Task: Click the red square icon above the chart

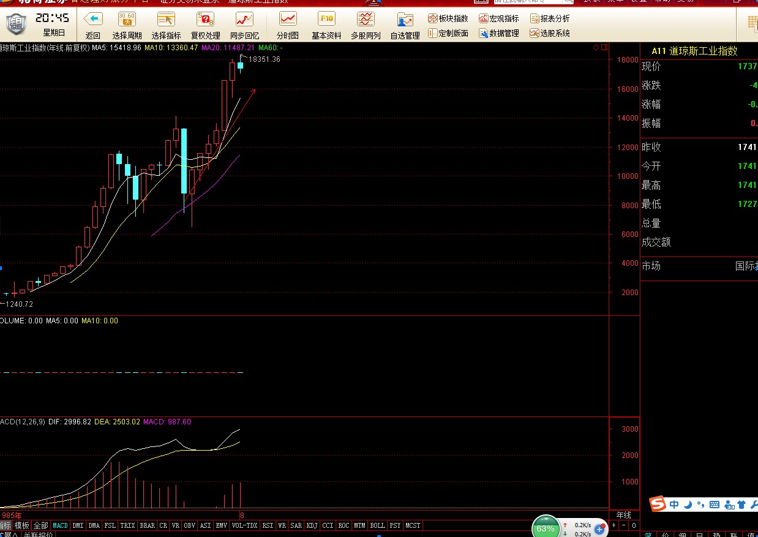Action: (604, 47)
